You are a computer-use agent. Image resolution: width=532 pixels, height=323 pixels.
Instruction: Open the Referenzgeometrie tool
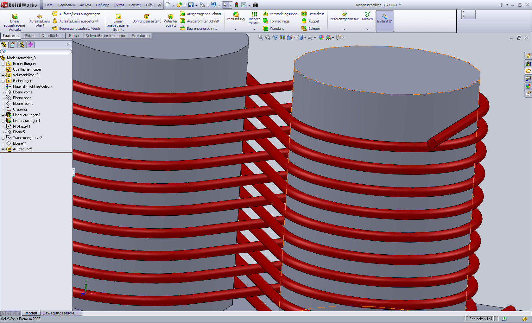click(x=344, y=14)
